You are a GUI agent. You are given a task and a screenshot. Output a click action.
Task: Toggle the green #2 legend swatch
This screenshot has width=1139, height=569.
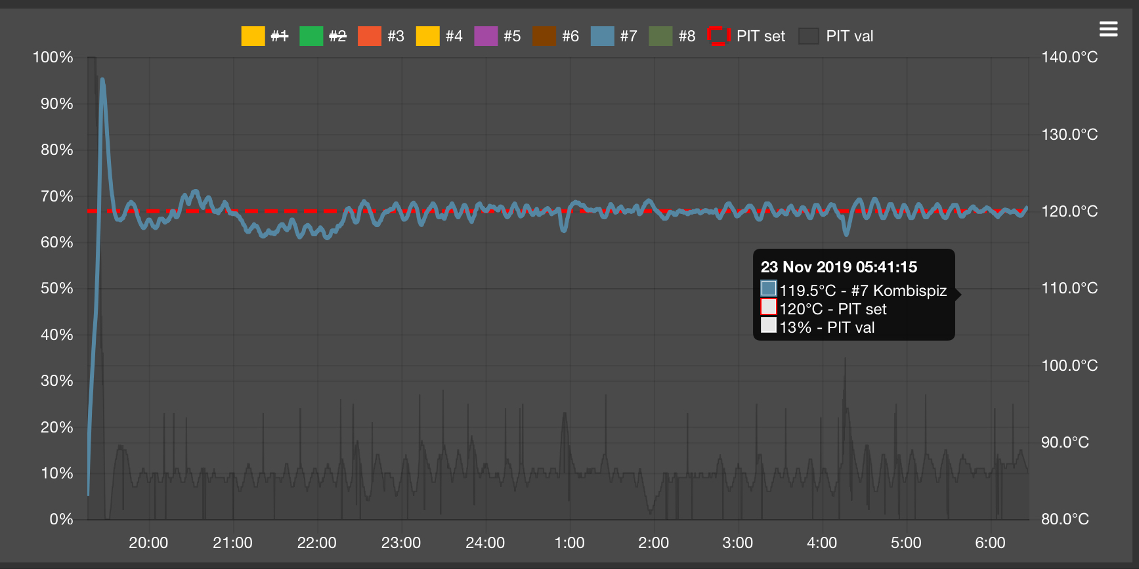[x=311, y=36]
